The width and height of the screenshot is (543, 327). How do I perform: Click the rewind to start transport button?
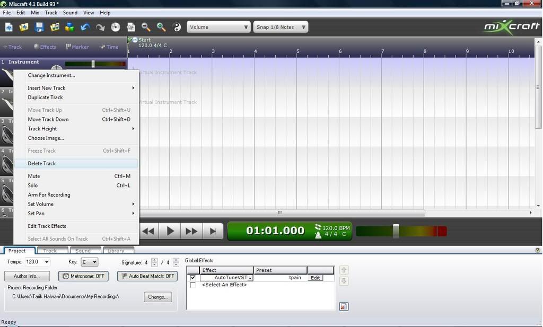click(148, 231)
